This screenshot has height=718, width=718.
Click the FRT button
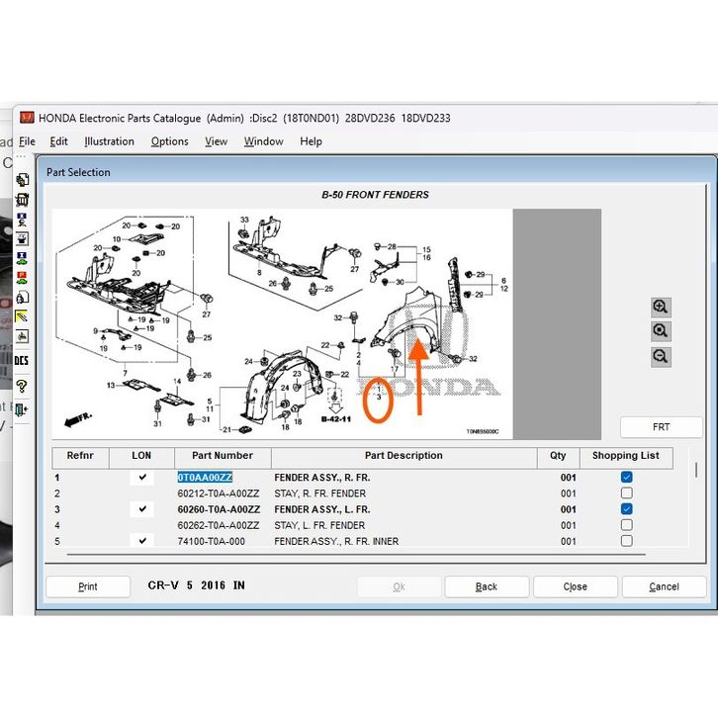[661, 427]
